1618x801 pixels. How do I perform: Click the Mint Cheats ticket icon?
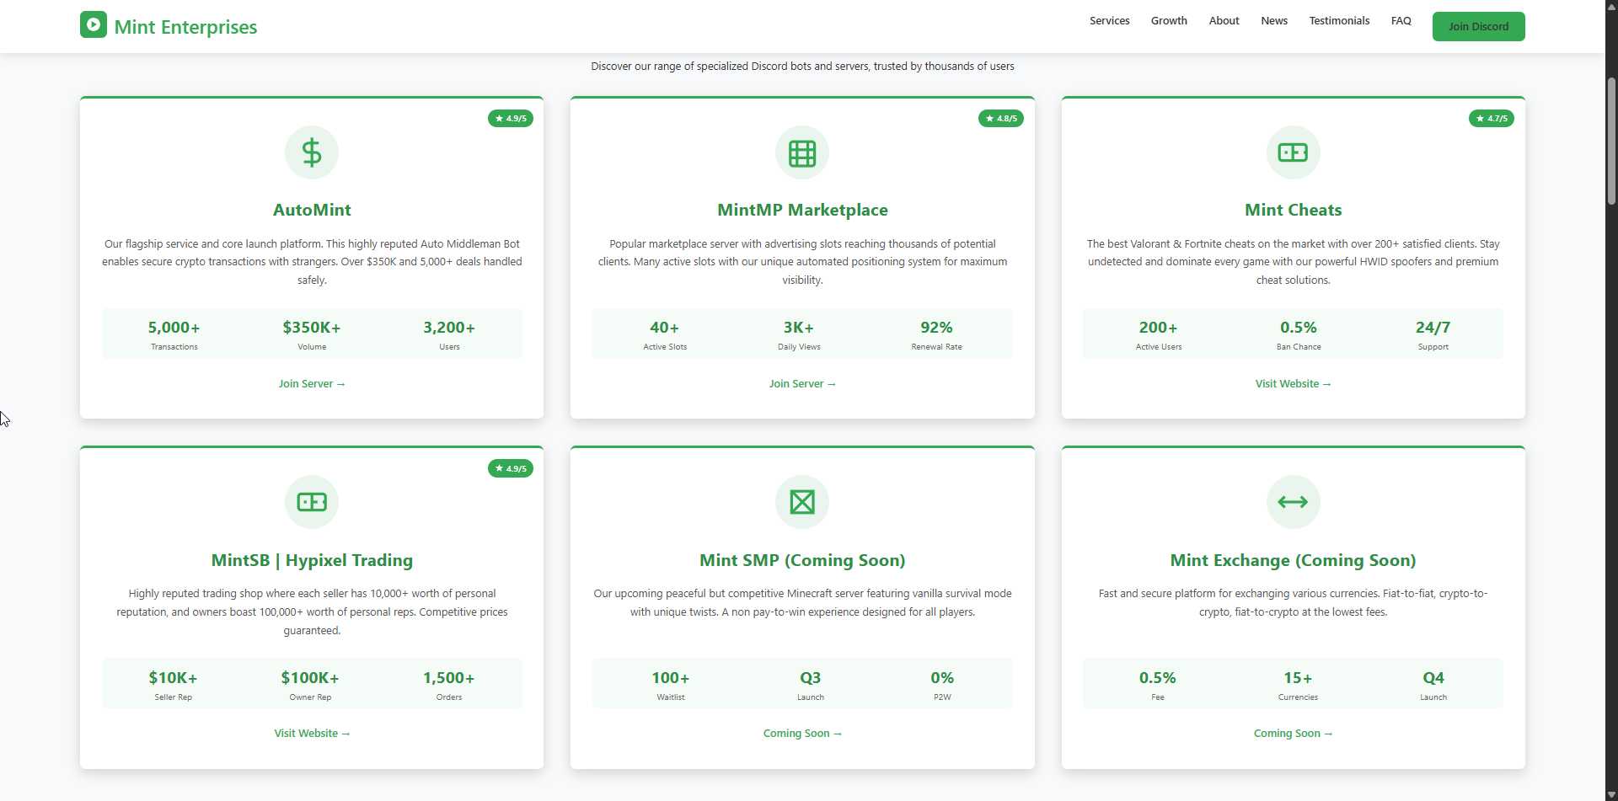pos(1293,152)
